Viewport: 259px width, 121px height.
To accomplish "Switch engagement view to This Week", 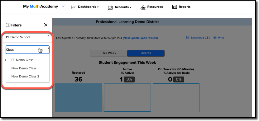I will pos(109,53).
